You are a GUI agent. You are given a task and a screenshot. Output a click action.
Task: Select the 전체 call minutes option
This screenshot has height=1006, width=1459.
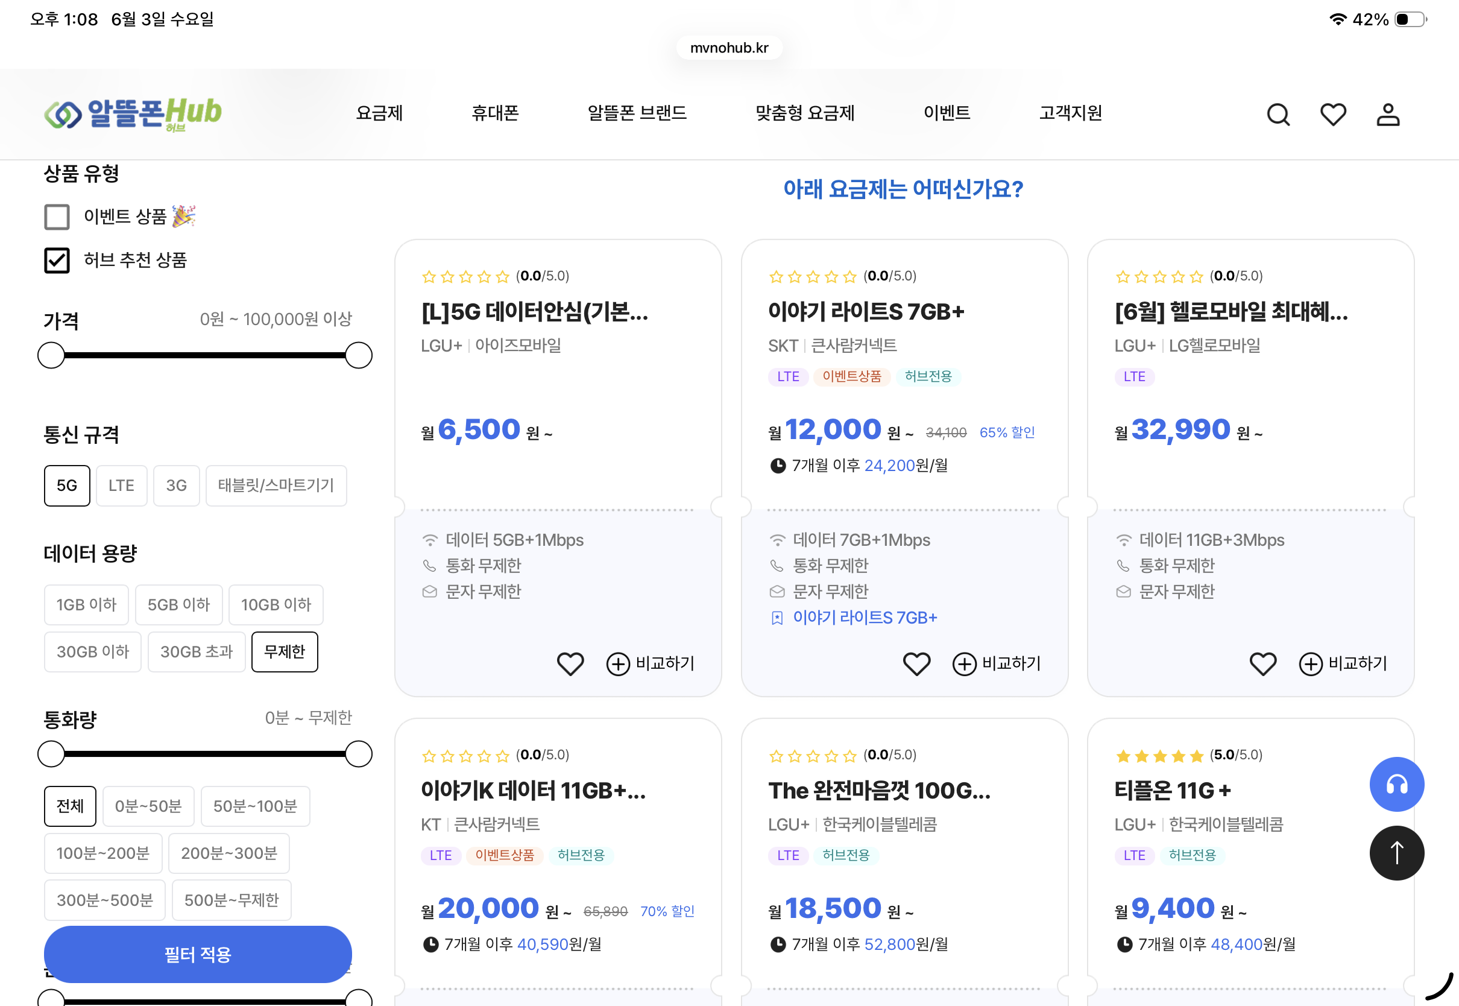click(x=70, y=806)
